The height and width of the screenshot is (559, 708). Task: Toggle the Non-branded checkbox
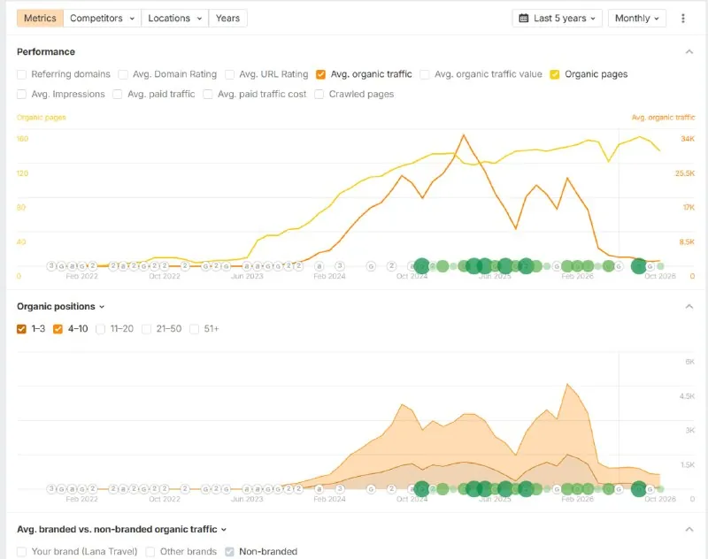tap(229, 552)
